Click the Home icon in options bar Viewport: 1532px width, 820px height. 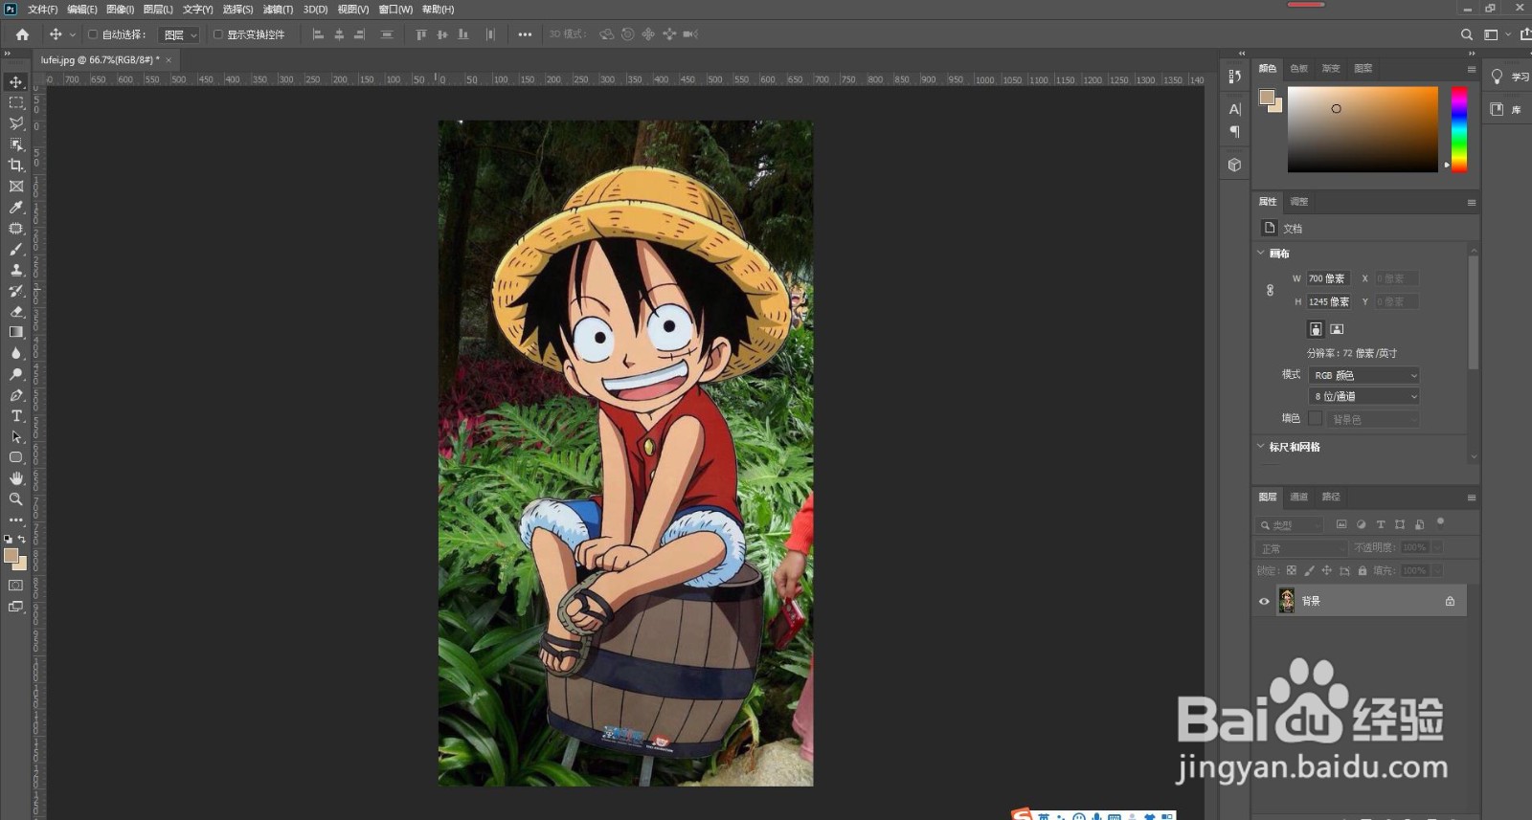(x=22, y=34)
